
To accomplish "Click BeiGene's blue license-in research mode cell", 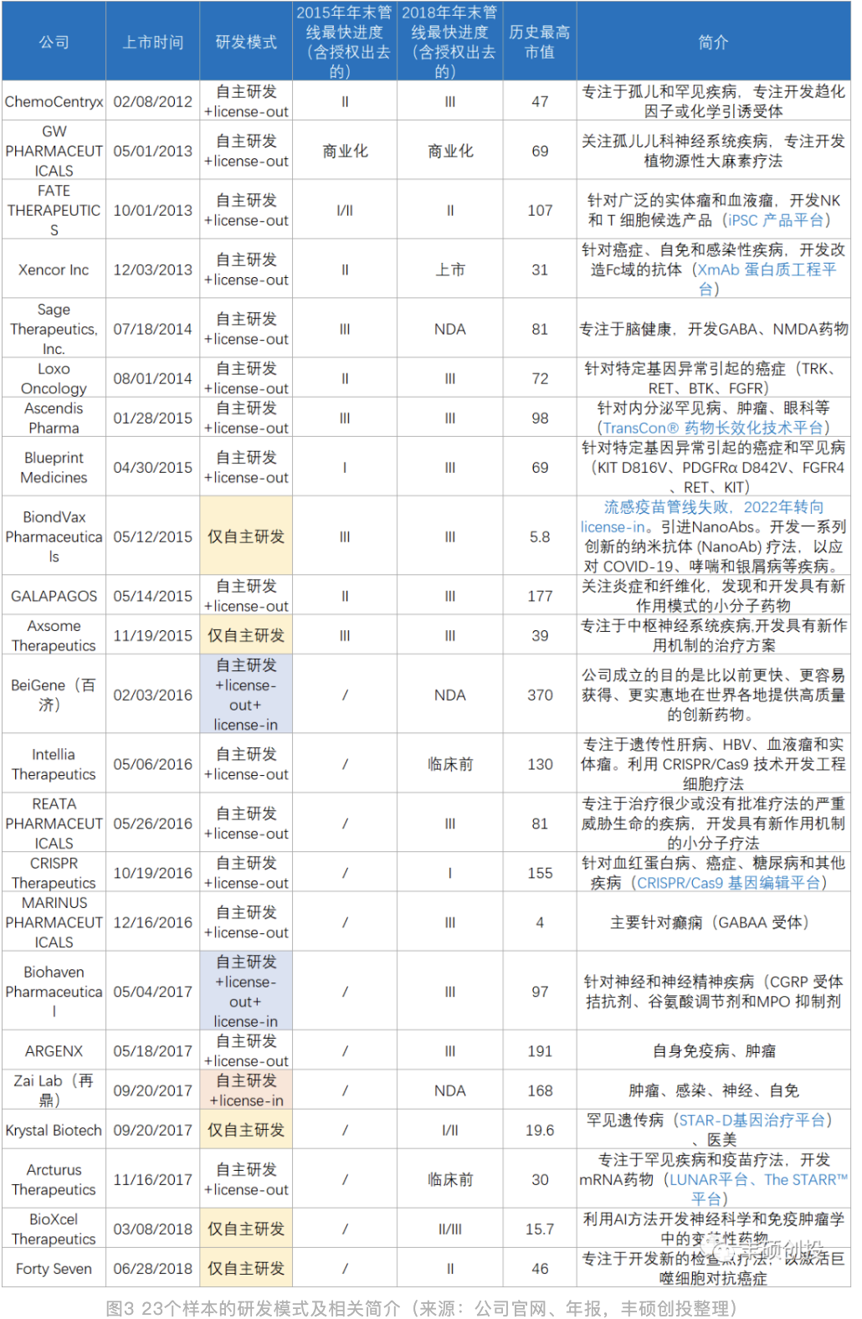I will pyautogui.click(x=246, y=695).
